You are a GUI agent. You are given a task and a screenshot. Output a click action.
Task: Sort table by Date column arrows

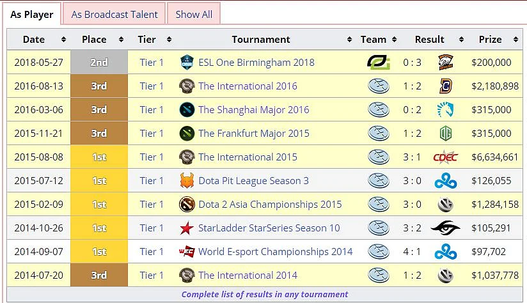pyautogui.click(x=63, y=40)
